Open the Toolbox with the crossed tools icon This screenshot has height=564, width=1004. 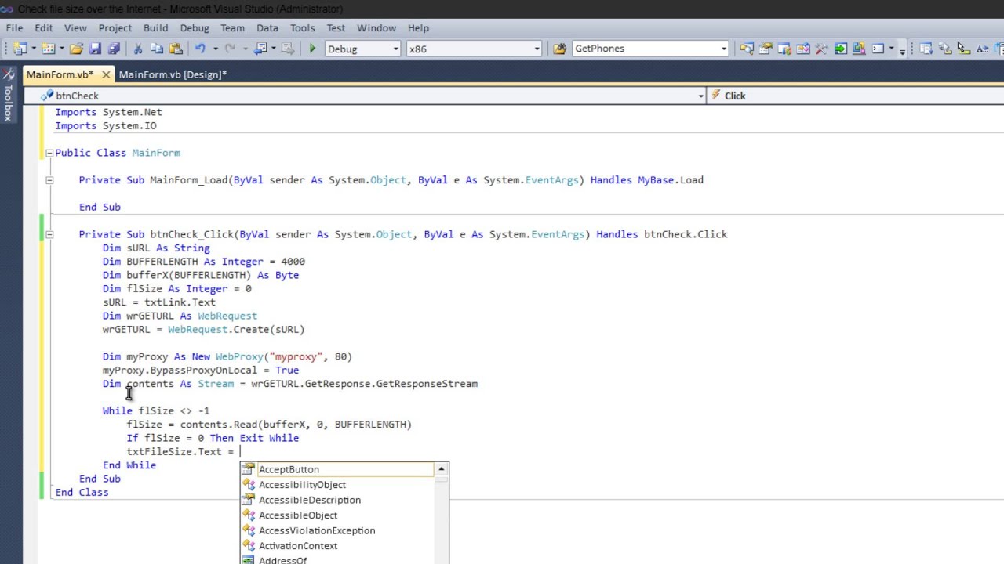tap(821, 49)
